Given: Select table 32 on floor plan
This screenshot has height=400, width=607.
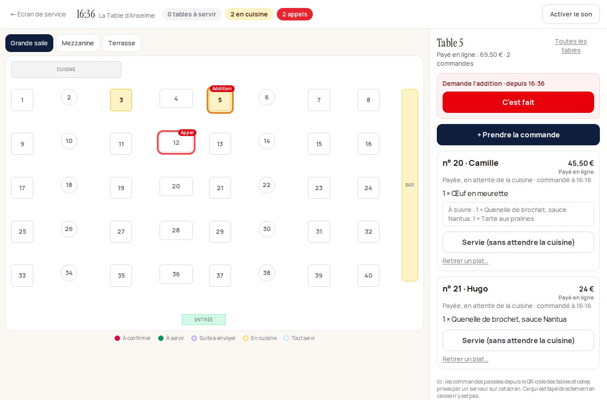Looking at the screenshot, I should 368,232.
